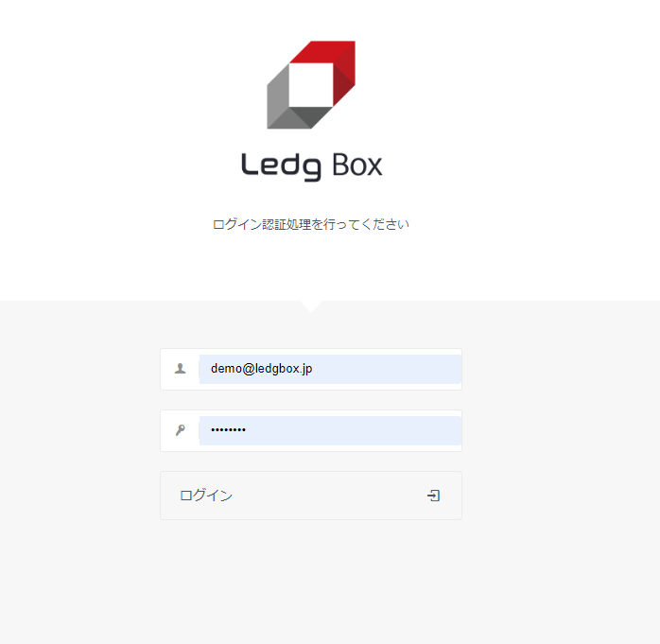This screenshot has height=644, width=660.
Task: Click the password dots in password field
Action: [228, 429]
